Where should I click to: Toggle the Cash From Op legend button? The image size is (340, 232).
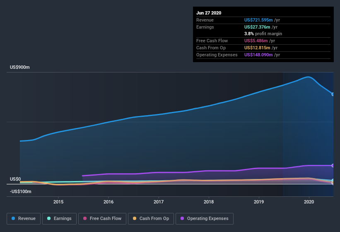[x=151, y=219]
